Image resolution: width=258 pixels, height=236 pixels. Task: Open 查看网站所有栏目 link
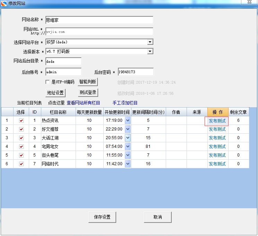point(83,103)
